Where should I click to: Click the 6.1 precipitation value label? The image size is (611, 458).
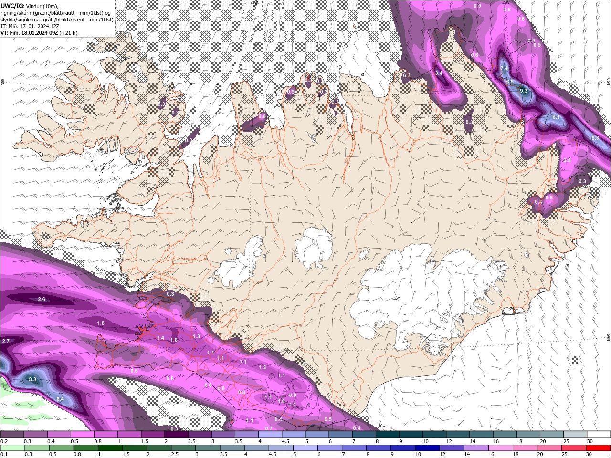tap(556, 117)
